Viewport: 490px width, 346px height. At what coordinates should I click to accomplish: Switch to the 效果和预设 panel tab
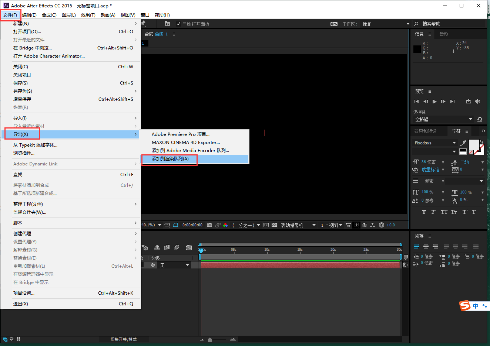[425, 131]
